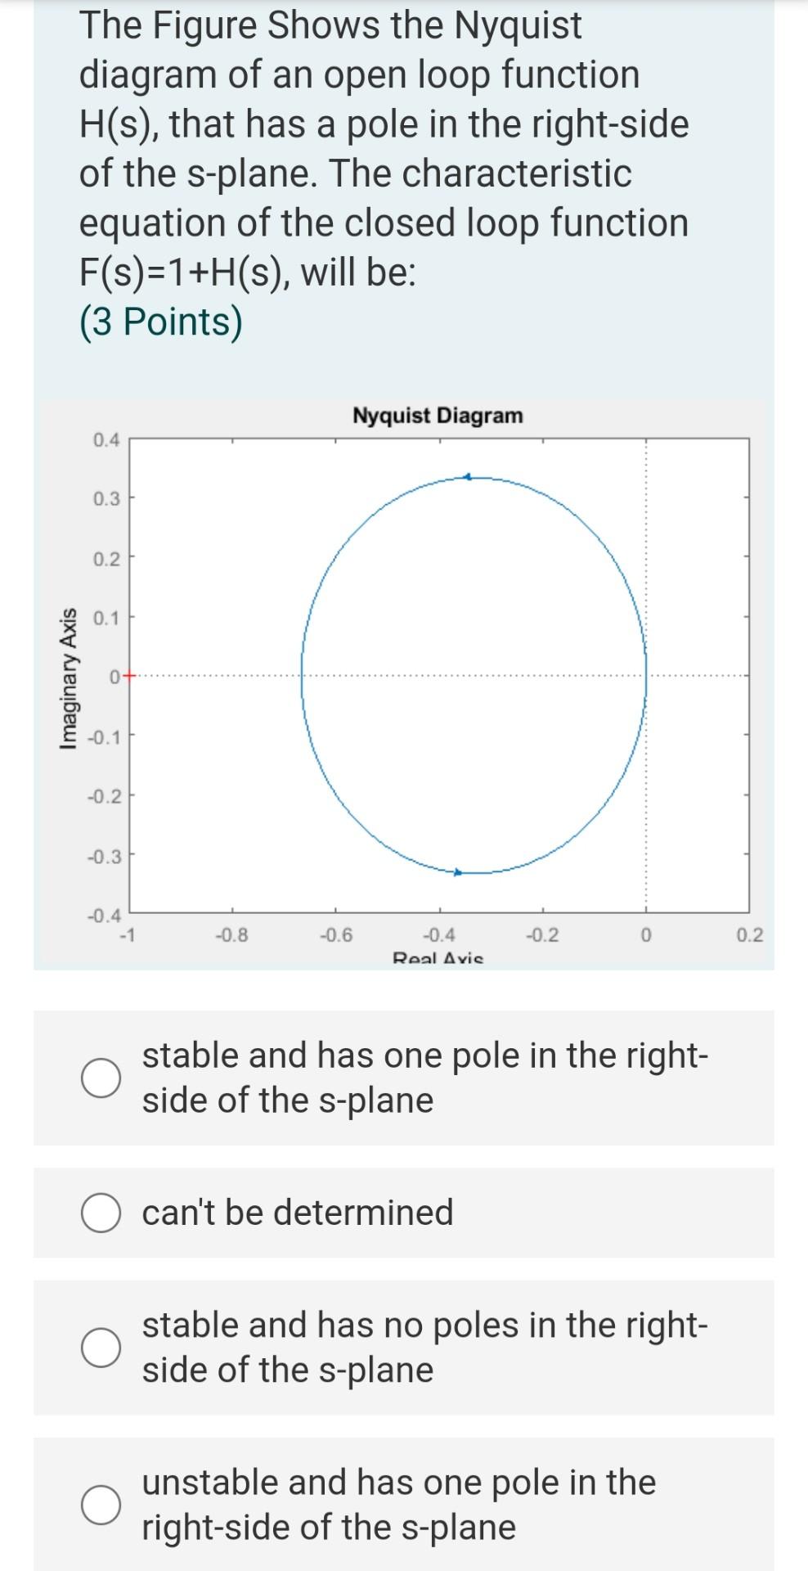Click the 'Nyquist Diagram' chart title
808x1571 pixels.
tap(437, 416)
